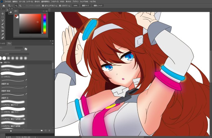Open the ウィンドウ menu

[84, 2]
